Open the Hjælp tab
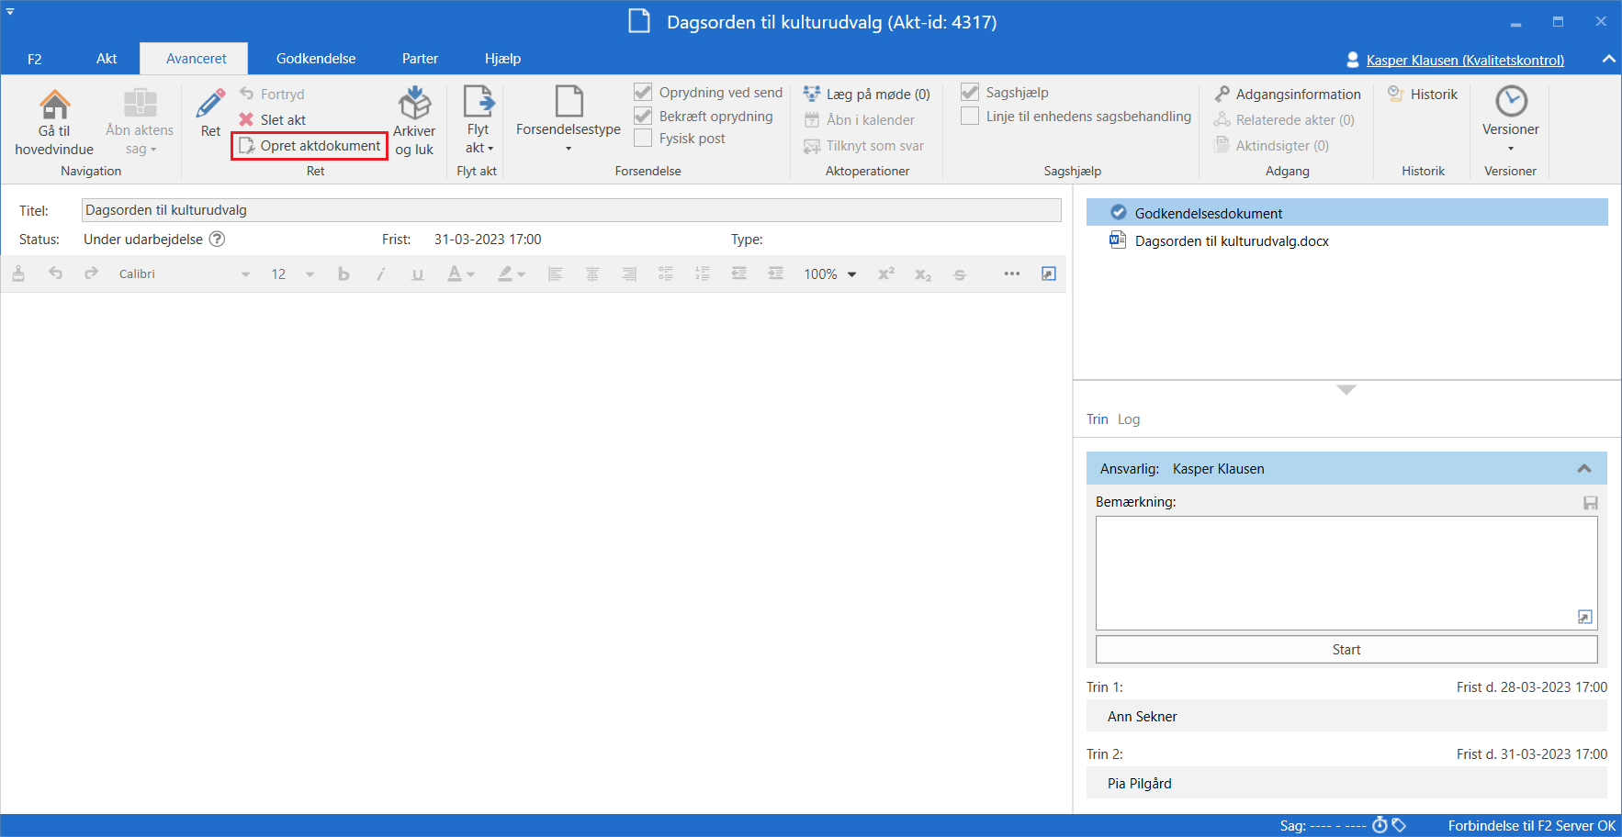 [x=502, y=59]
